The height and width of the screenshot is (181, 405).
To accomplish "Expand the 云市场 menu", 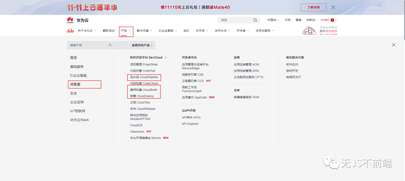I will (202, 30).
